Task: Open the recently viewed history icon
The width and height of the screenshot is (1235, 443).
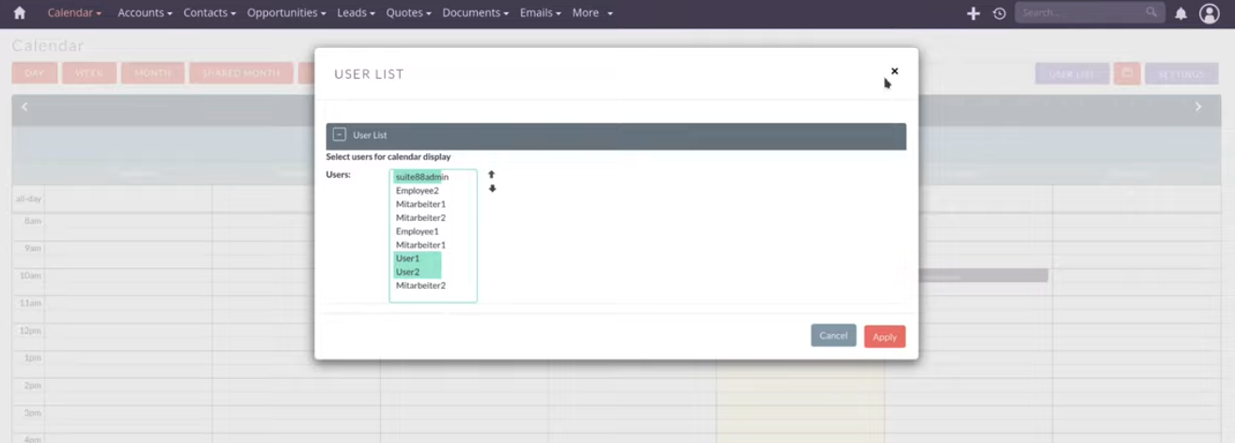Action: [x=999, y=13]
